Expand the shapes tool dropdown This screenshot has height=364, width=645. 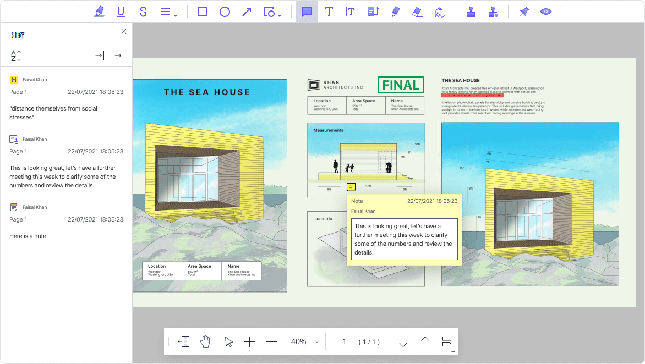(280, 15)
